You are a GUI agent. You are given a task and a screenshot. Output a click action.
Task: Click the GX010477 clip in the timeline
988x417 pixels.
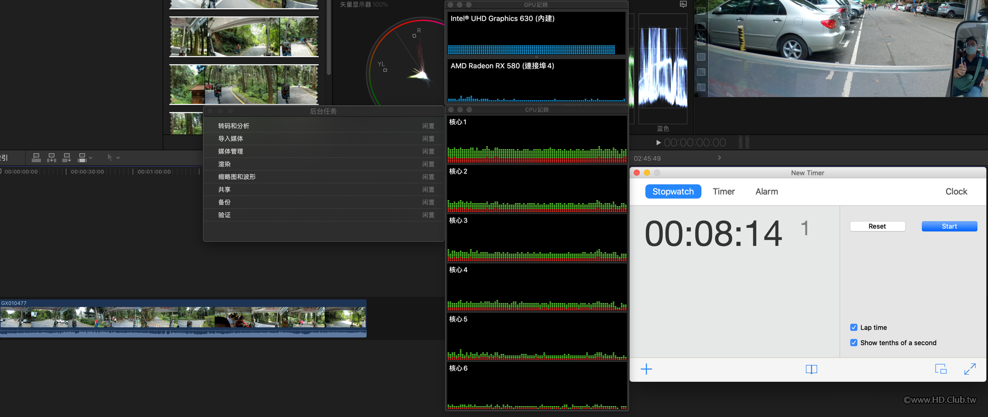(183, 318)
